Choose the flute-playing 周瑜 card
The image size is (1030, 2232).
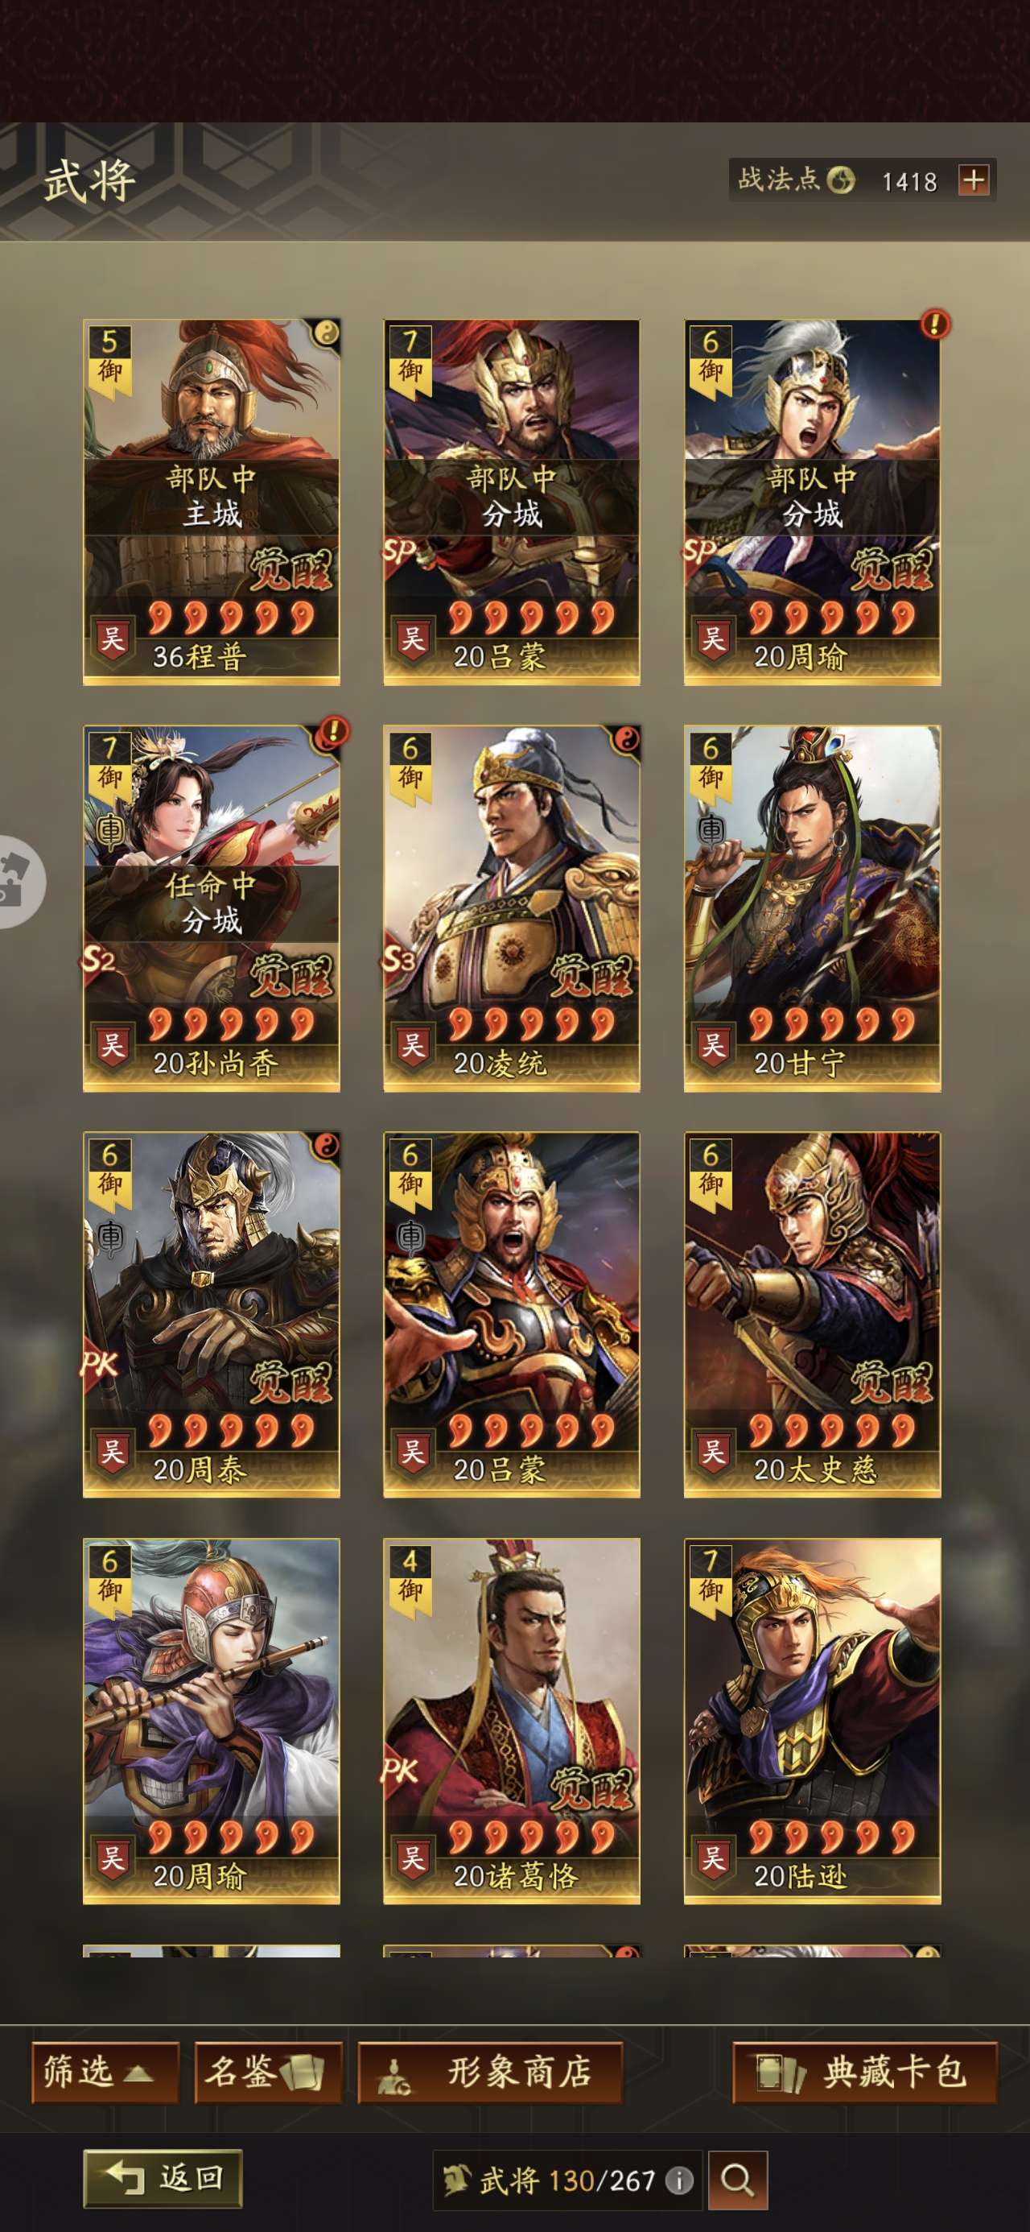[211, 1721]
